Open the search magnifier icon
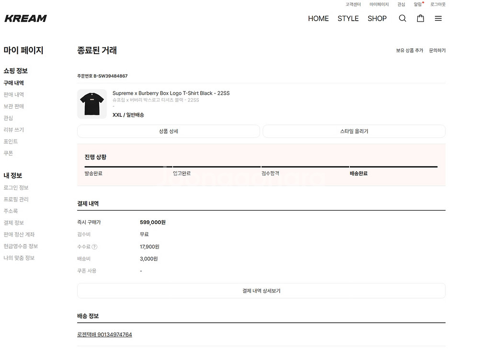Viewport: 480px width, 359px height. pyautogui.click(x=402, y=19)
